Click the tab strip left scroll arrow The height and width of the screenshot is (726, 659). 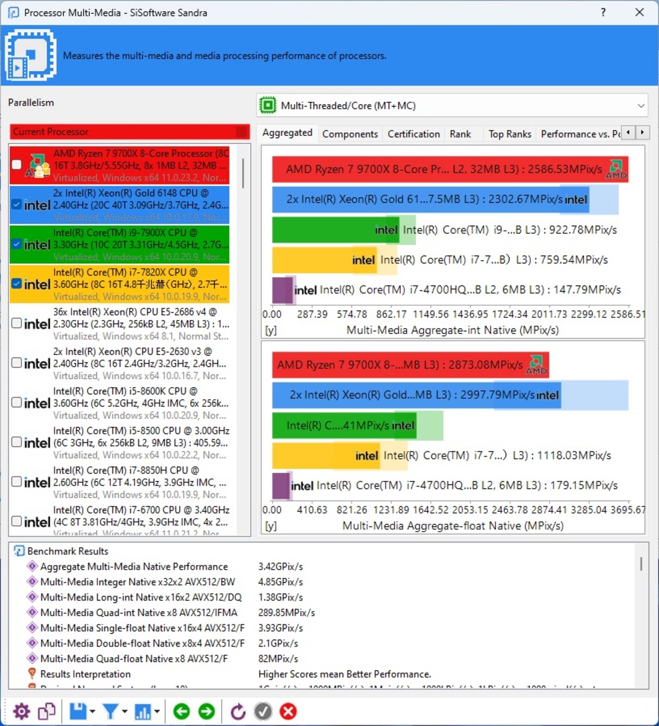point(628,132)
